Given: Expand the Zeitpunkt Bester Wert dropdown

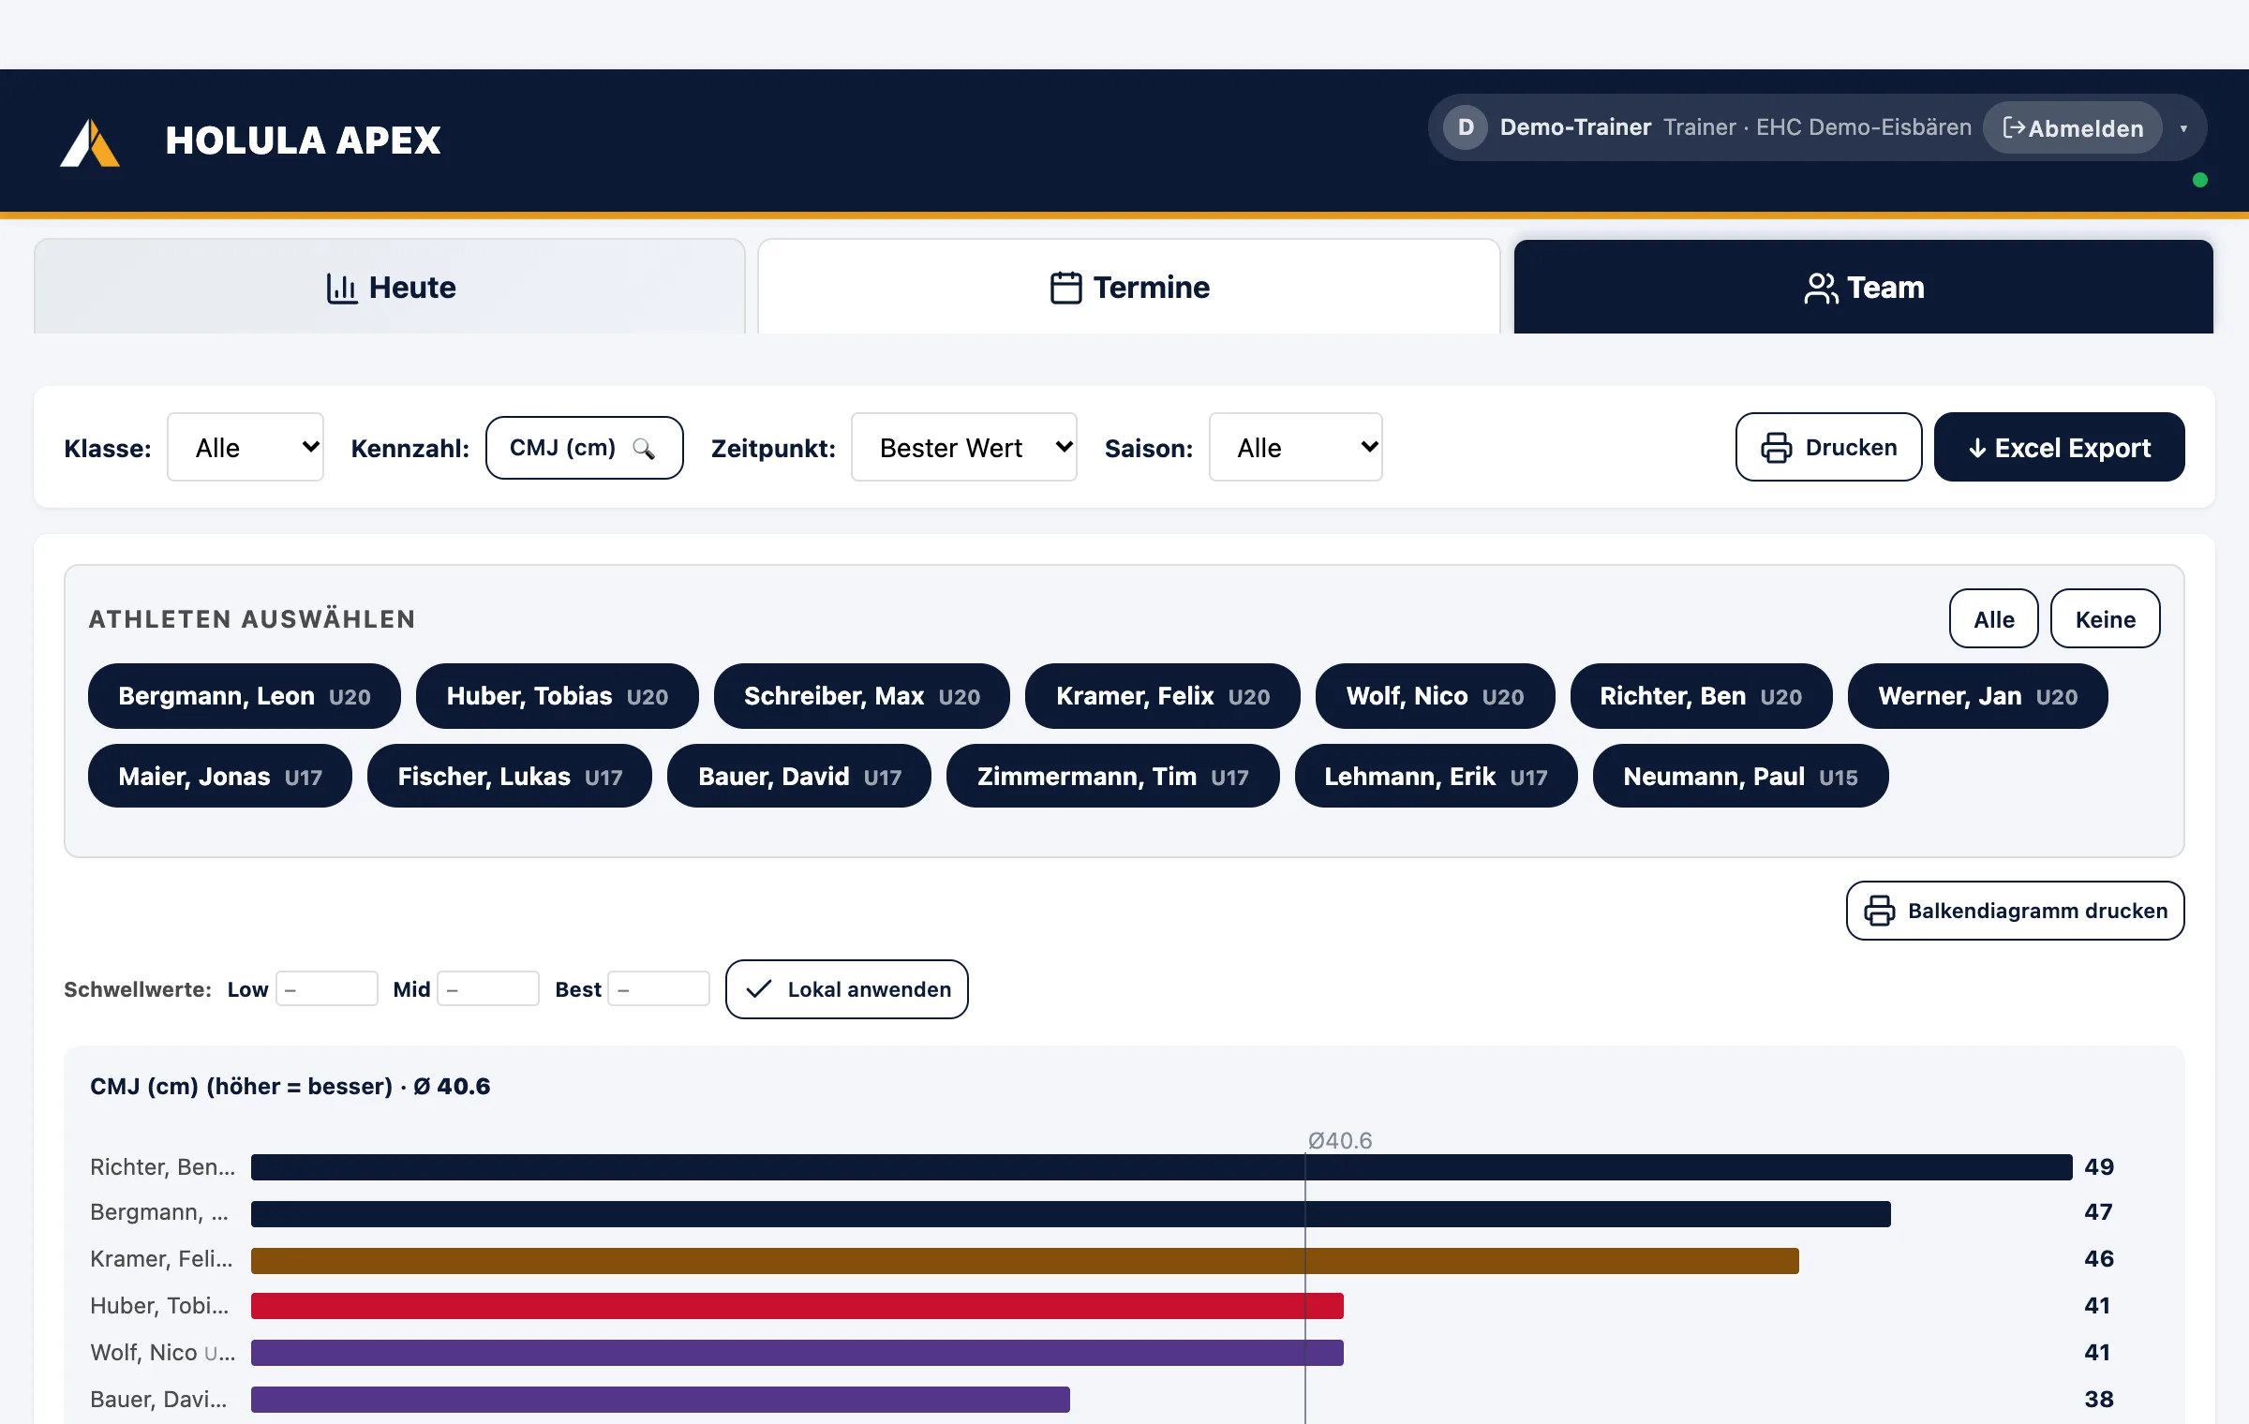Looking at the screenshot, I should (964, 448).
